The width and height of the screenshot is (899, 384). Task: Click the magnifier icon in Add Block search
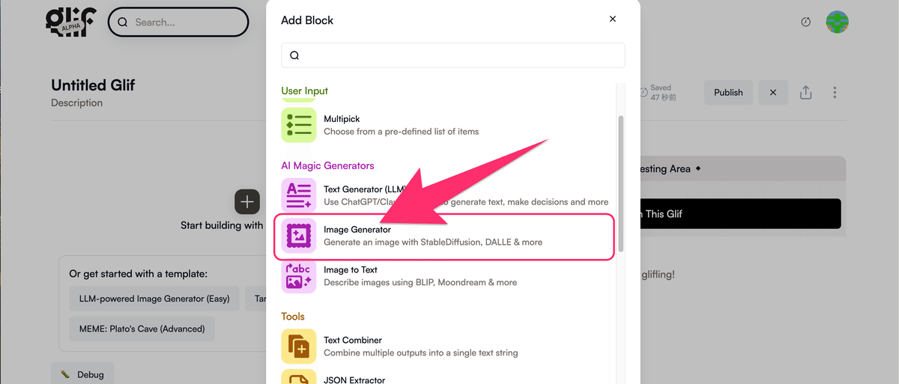(294, 55)
